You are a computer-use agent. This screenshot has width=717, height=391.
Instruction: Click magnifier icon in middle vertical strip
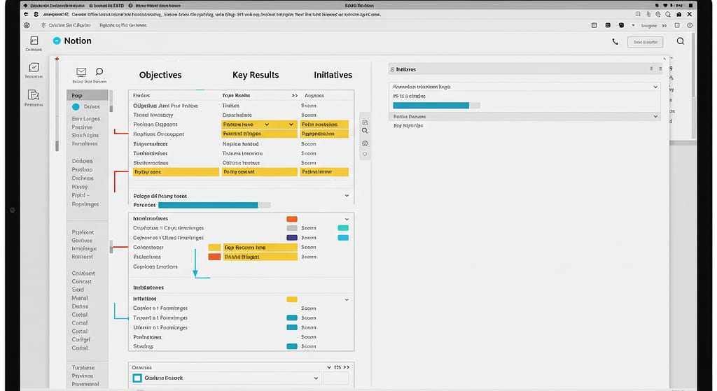[x=365, y=131]
